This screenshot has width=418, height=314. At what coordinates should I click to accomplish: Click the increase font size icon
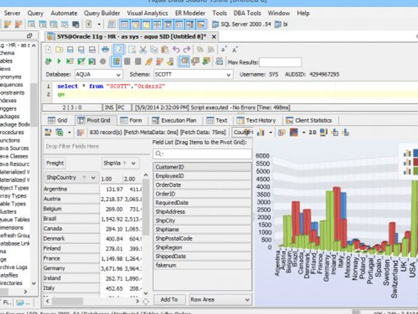pos(234,50)
